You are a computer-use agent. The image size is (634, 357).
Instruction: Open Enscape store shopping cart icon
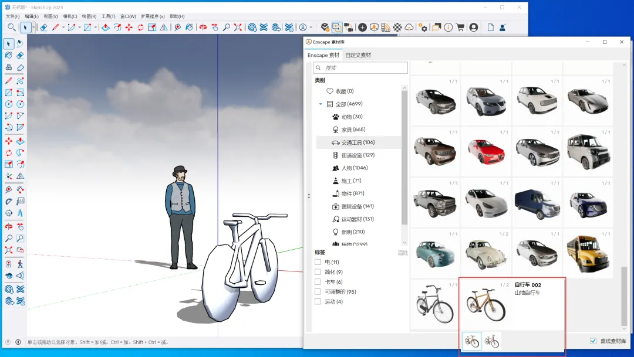pos(460,27)
